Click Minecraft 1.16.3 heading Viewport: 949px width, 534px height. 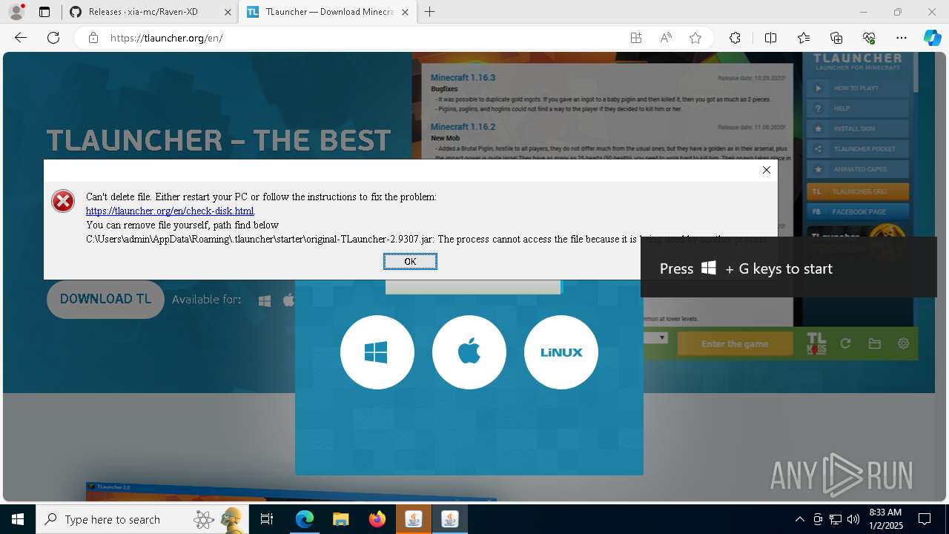pyautogui.click(x=463, y=77)
